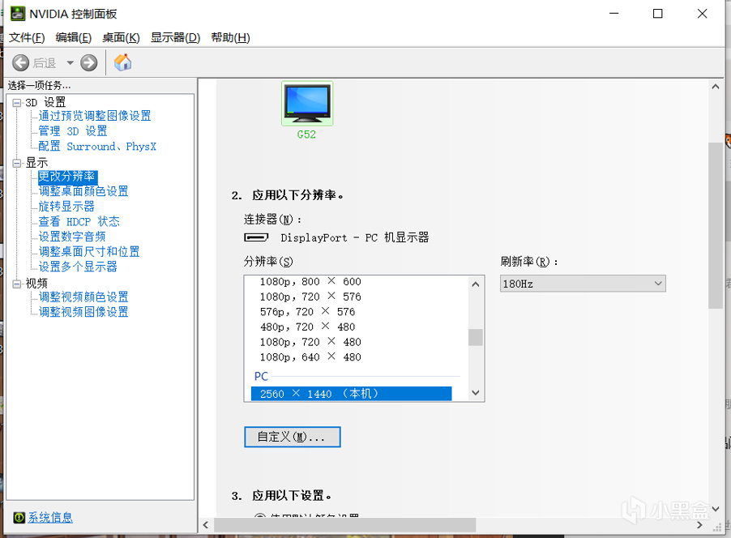
Task: Click horizontal scroll left arrow
Action: coord(206,525)
